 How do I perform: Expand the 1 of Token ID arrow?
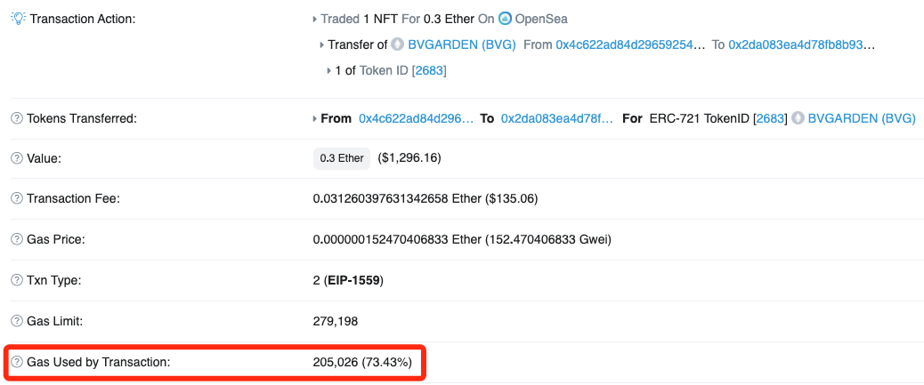[329, 70]
